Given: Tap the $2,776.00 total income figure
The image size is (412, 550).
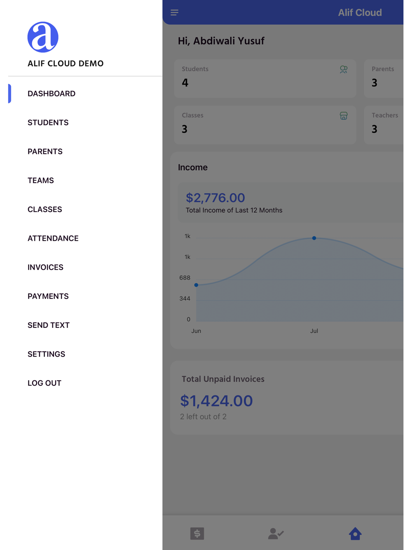Looking at the screenshot, I should click(x=215, y=197).
